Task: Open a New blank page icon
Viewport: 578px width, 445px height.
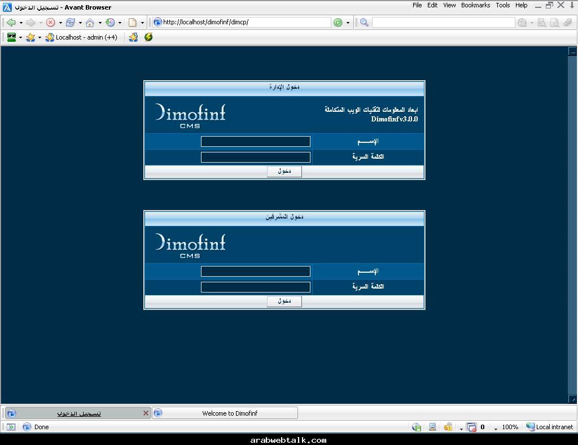Action: click(132, 23)
